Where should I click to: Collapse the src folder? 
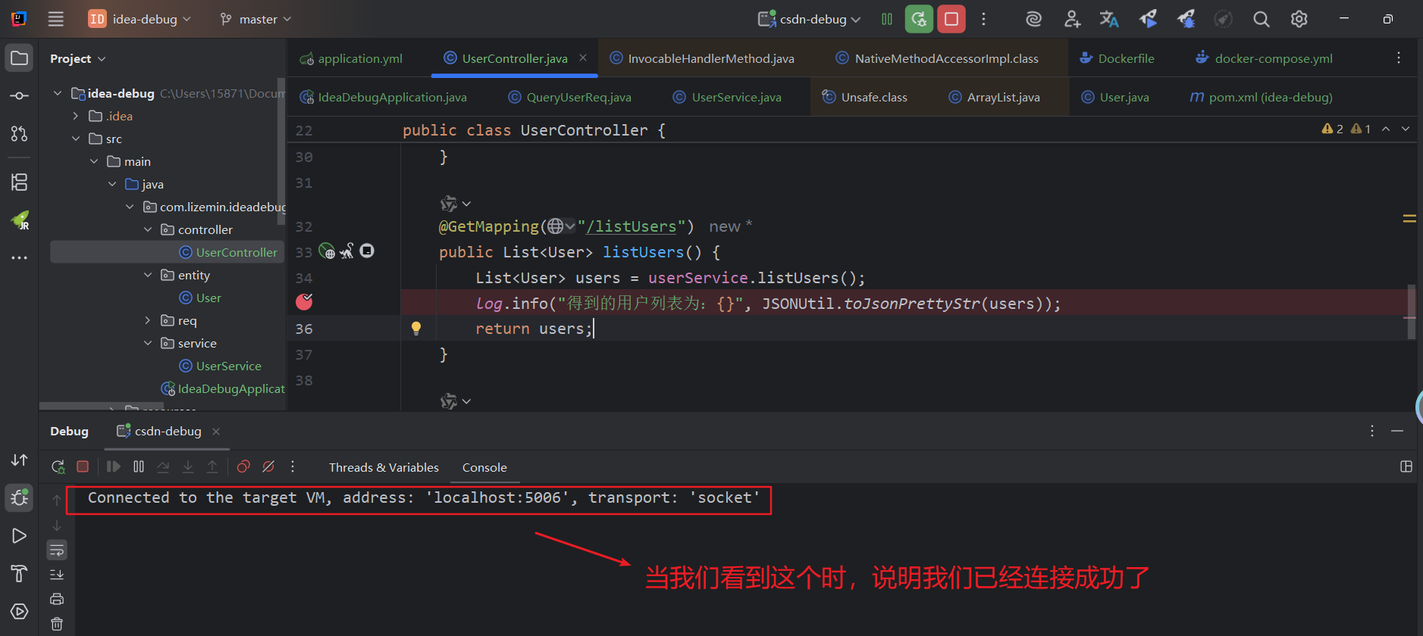75,139
